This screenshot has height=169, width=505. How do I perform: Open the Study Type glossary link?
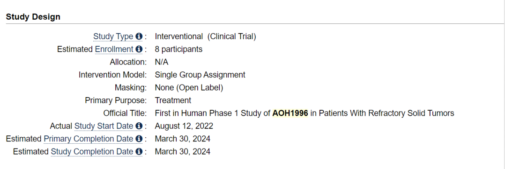(113, 36)
